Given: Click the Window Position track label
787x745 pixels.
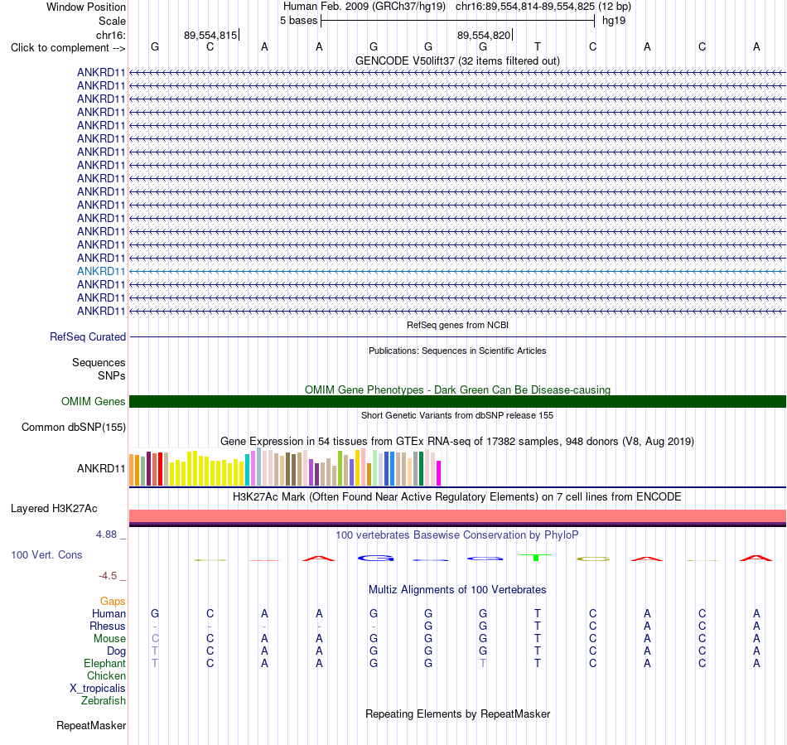Looking at the screenshot, I should 86,7.
